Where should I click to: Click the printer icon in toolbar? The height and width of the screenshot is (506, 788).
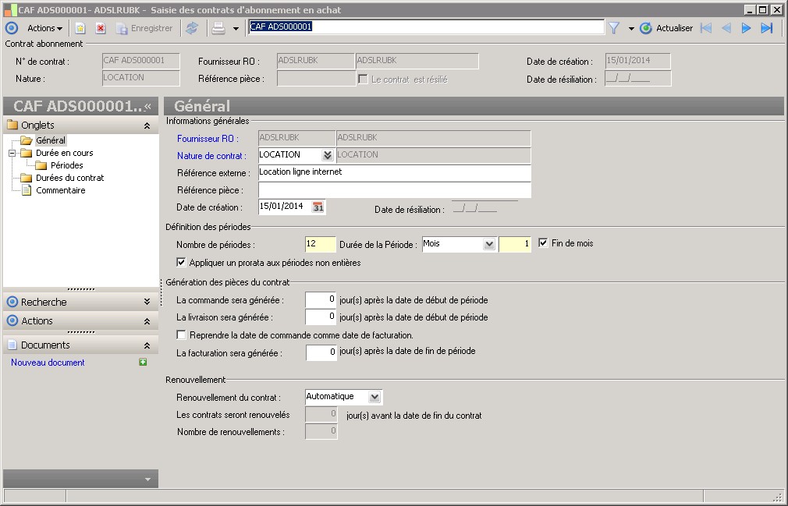tap(219, 28)
